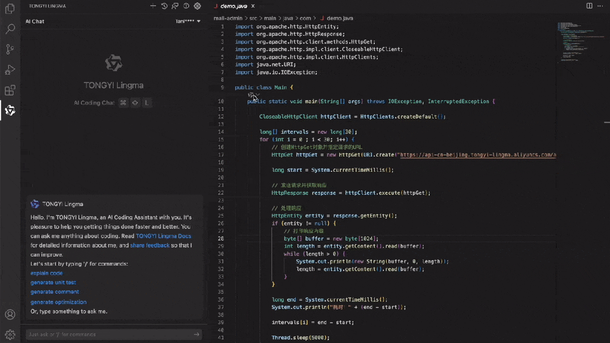Viewport: 610px width, 343px height.
Task: Open the editor More Actions ellipsis menu
Action: 600,6
